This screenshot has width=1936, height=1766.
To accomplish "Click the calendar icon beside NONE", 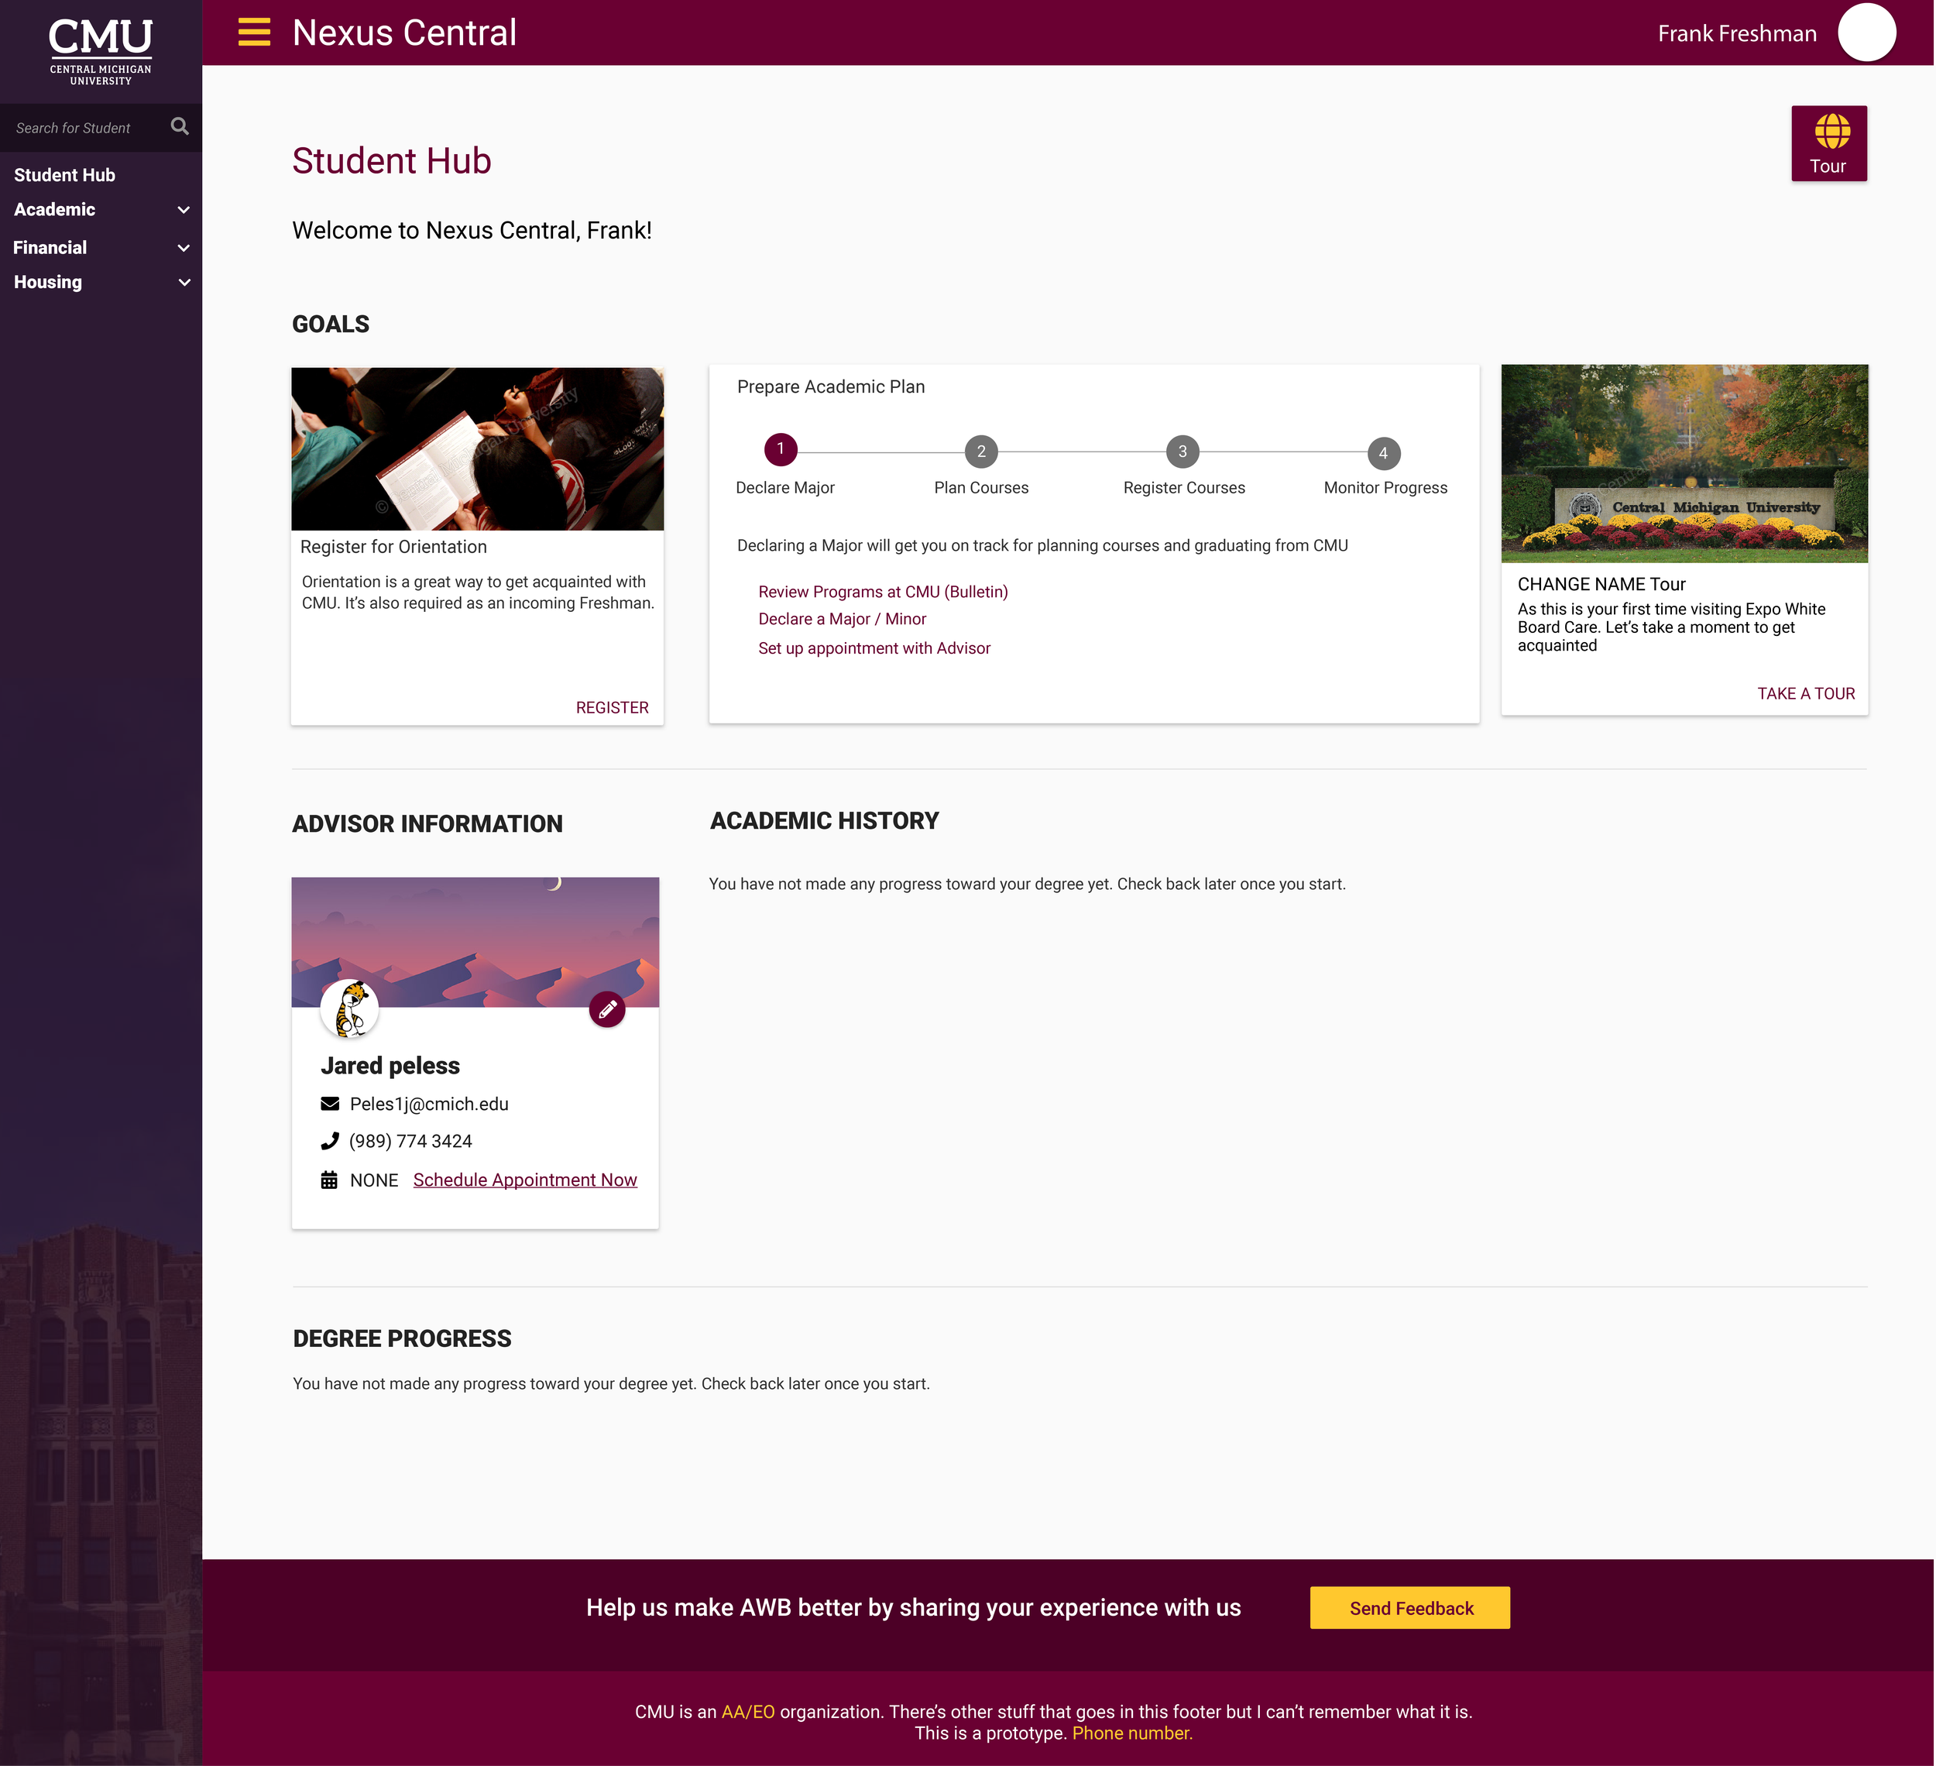I will [x=329, y=1180].
